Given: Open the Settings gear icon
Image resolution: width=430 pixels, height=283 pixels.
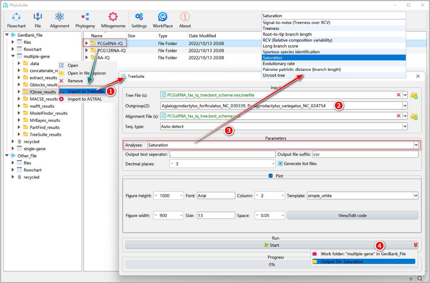Looking at the screenshot, I should coord(139,17).
